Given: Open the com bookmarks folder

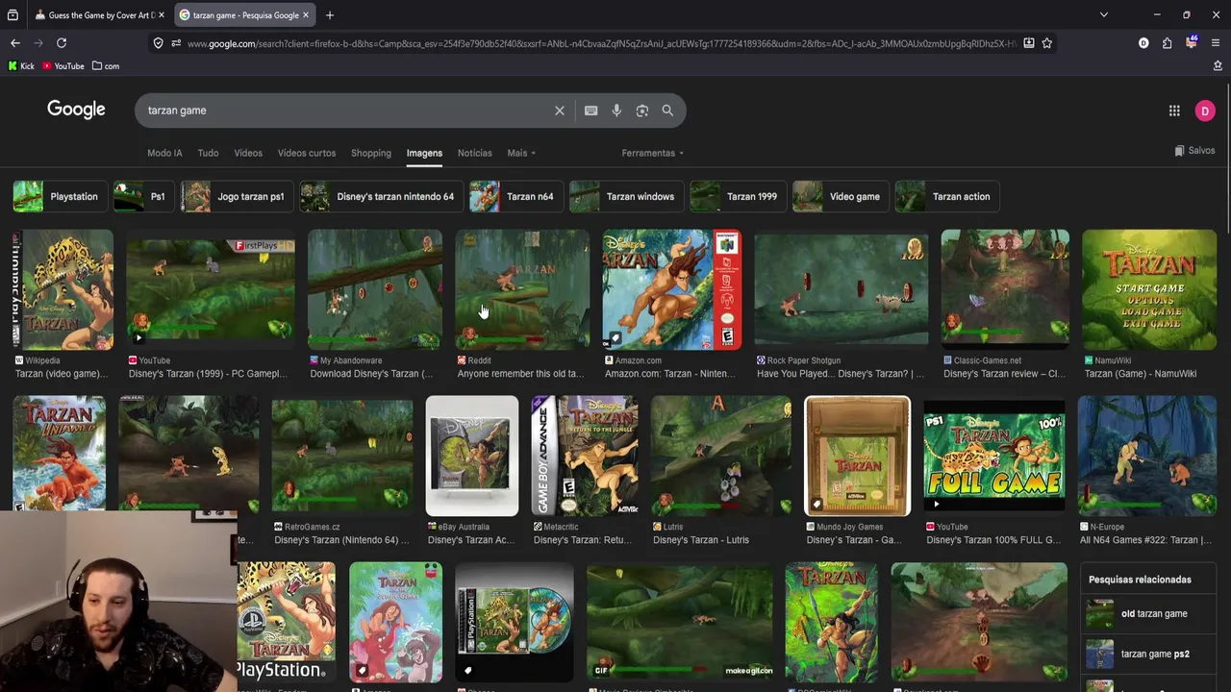Looking at the screenshot, I should tap(106, 66).
